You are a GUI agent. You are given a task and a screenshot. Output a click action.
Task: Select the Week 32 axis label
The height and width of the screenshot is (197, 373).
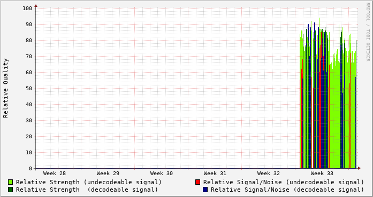(268, 174)
